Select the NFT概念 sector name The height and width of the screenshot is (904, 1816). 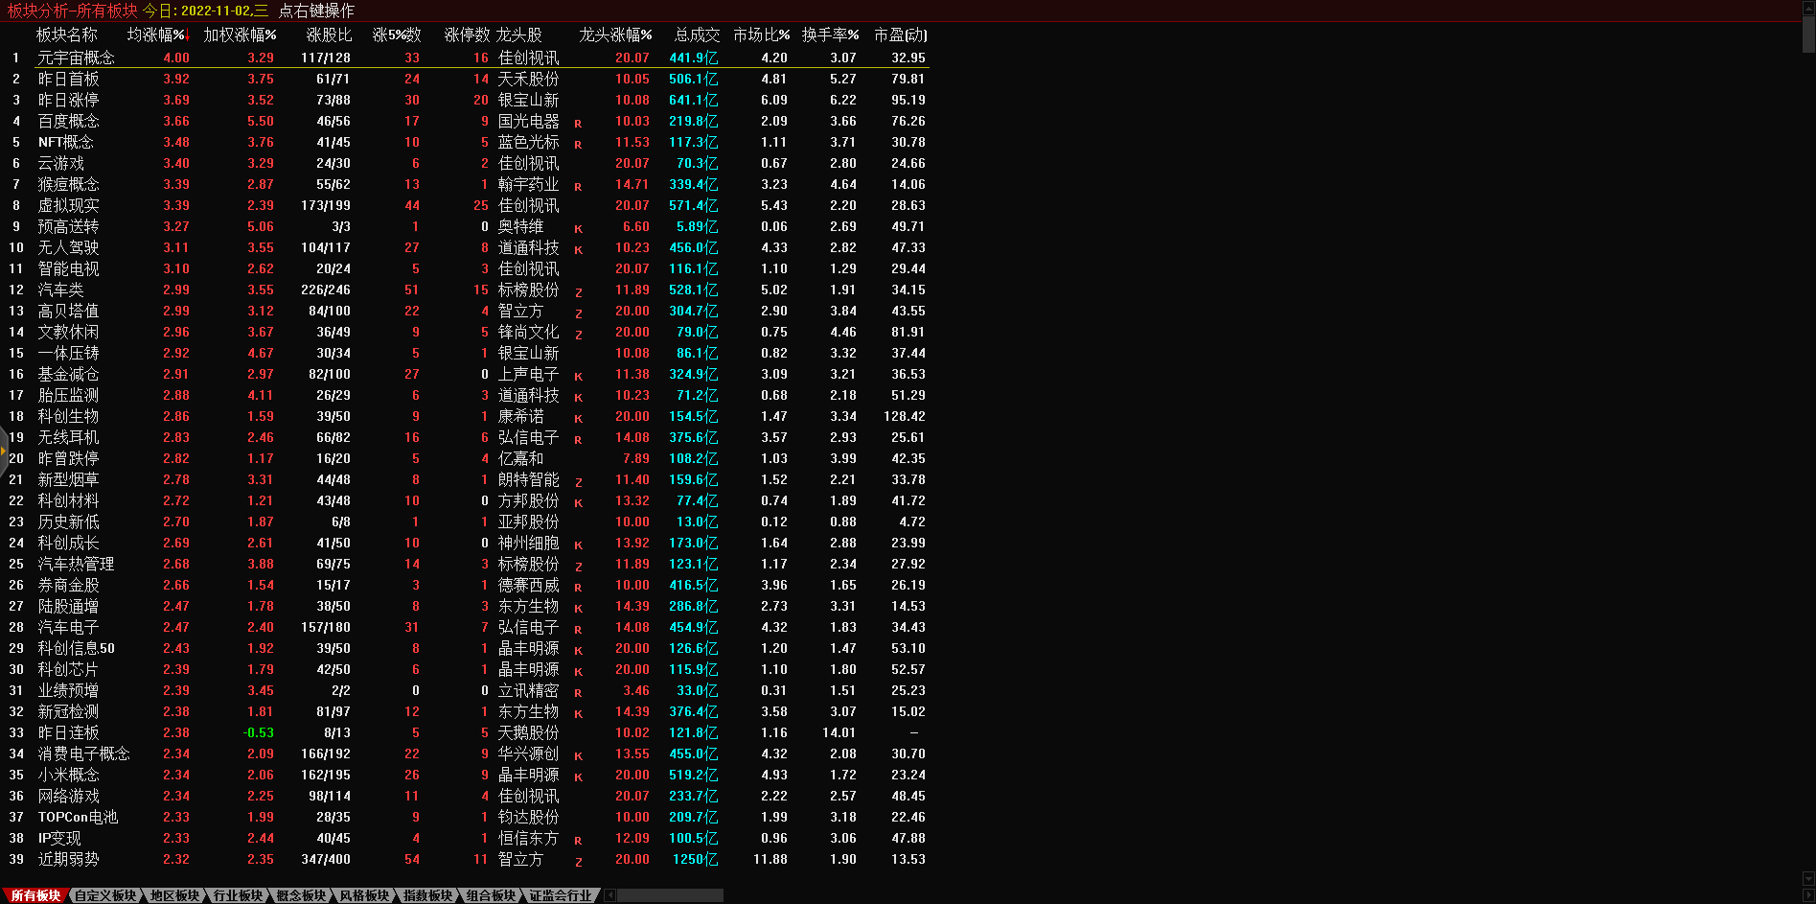[65, 142]
